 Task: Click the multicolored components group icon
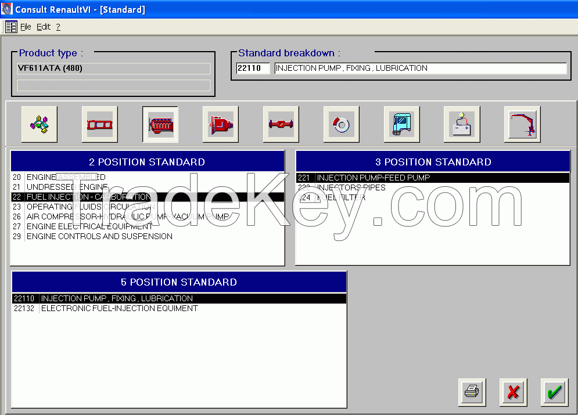[x=40, y=124]
